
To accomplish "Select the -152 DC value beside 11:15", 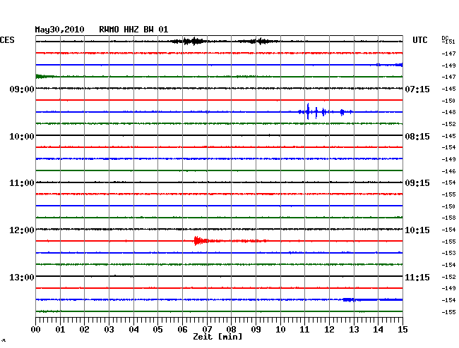I will click(x=448, y=277).
